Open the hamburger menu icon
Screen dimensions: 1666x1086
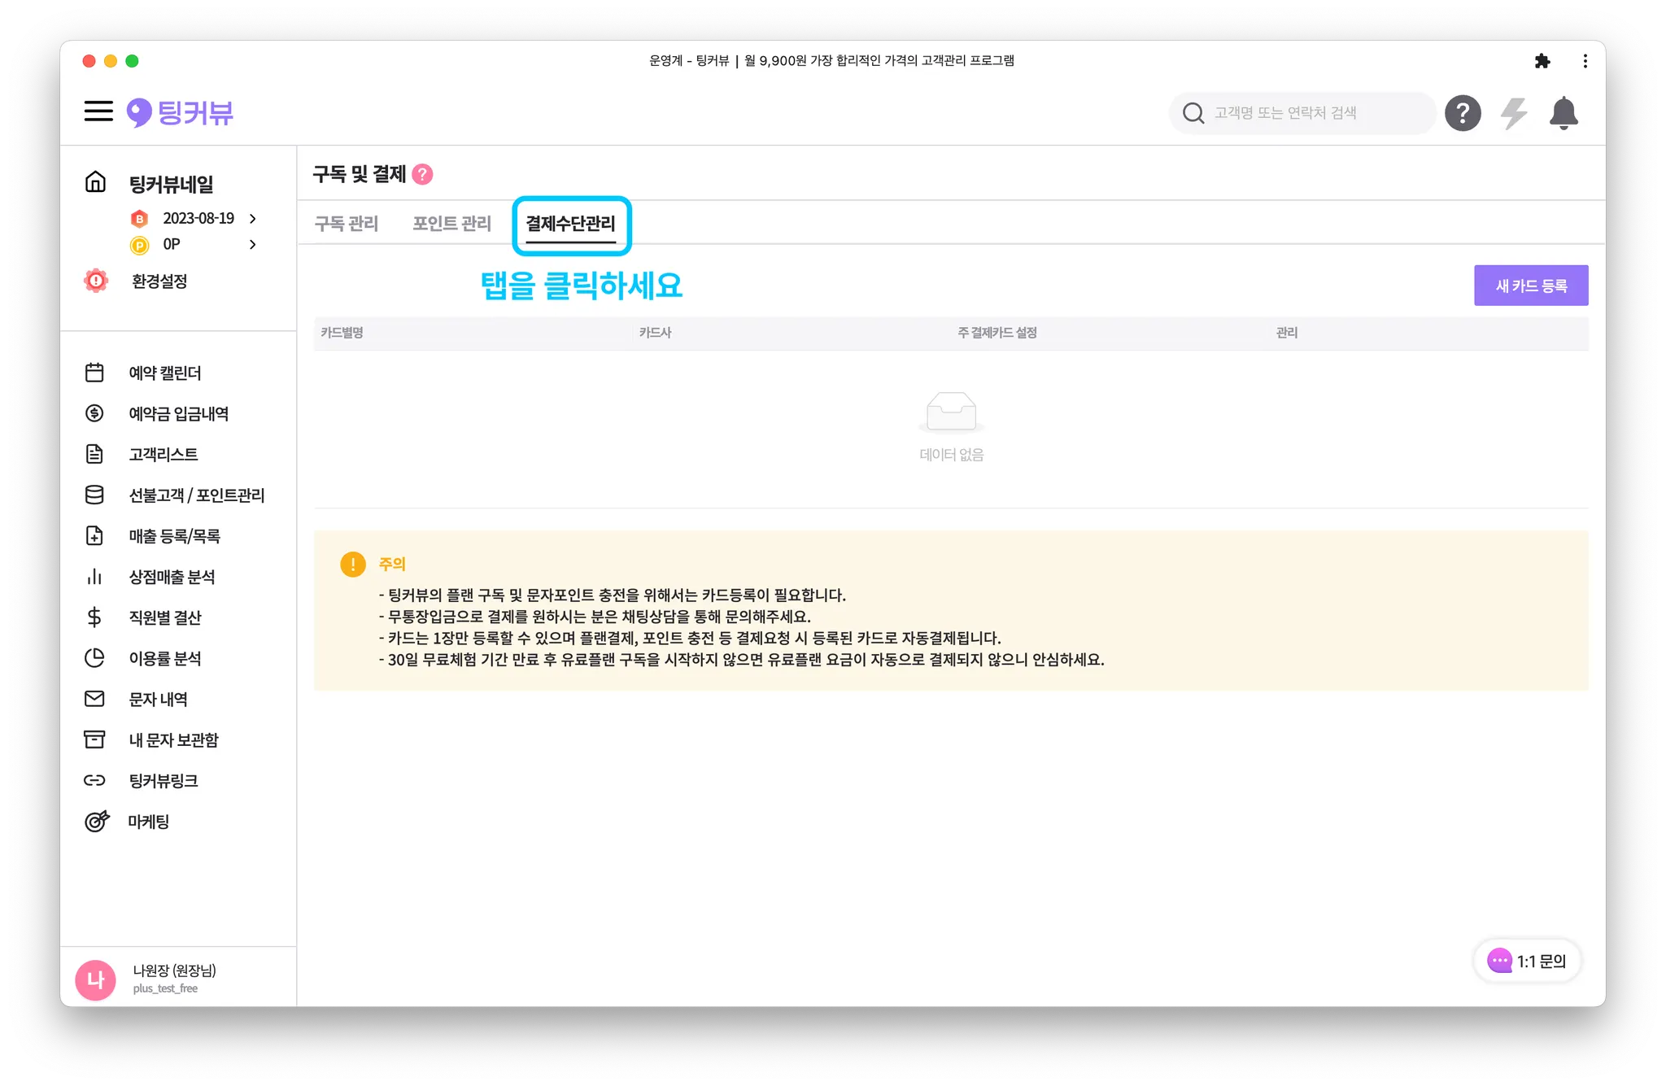(x=98, y=111)
